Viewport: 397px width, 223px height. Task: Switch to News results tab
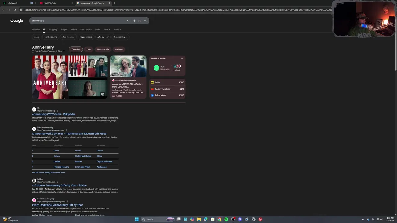98,30
